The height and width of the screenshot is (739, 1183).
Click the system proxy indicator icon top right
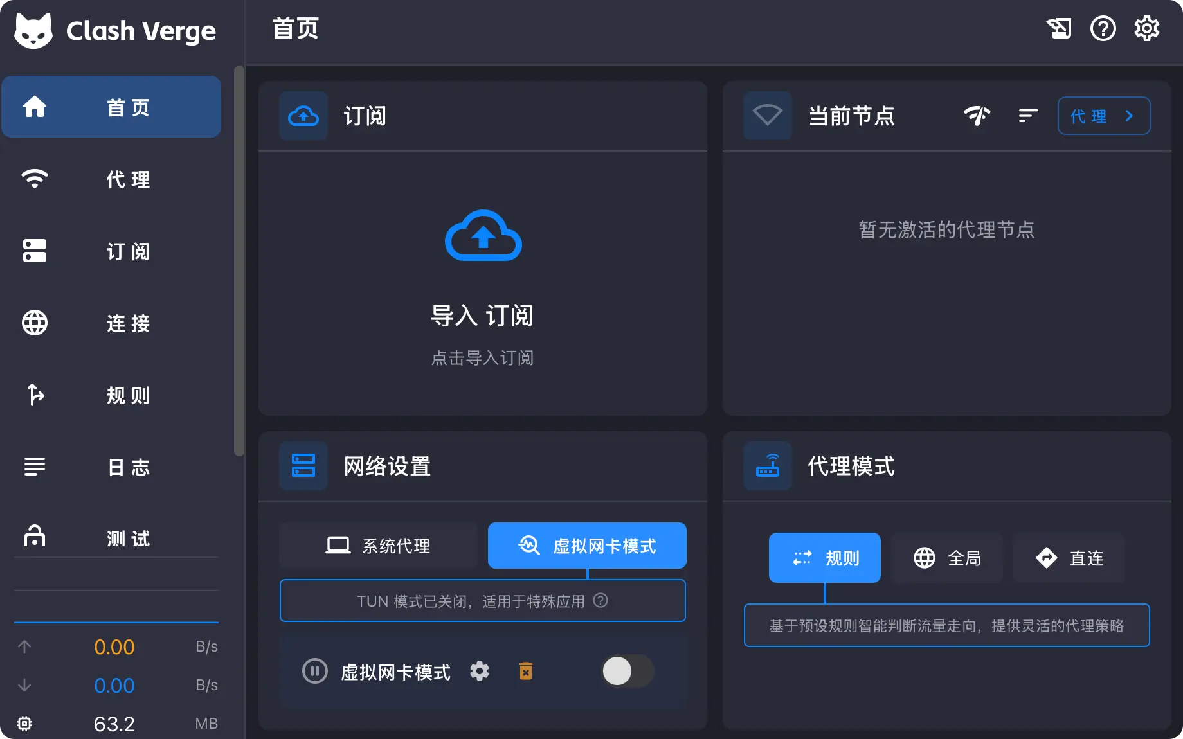point(1060,28)
